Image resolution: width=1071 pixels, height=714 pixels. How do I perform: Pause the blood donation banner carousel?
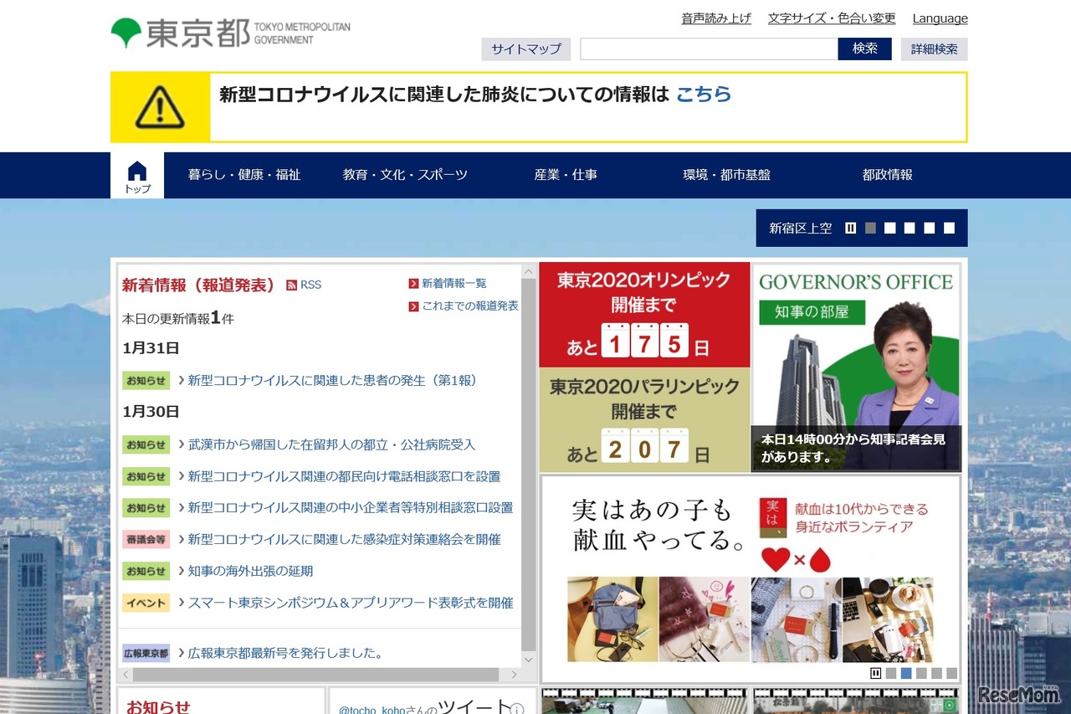point(875,673)
